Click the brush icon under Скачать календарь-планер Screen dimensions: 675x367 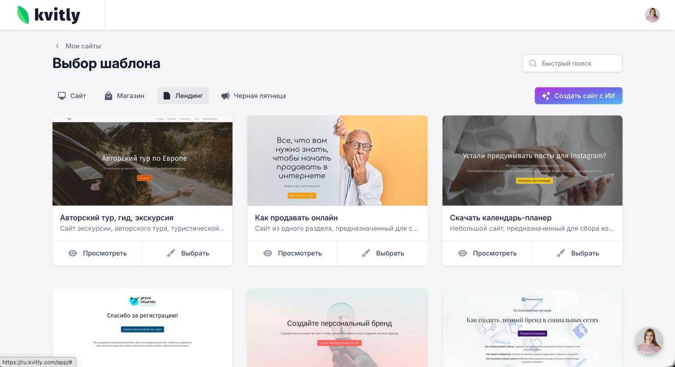(x=561, y=253)
